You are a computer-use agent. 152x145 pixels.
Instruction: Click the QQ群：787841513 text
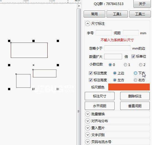click(109, 4)
